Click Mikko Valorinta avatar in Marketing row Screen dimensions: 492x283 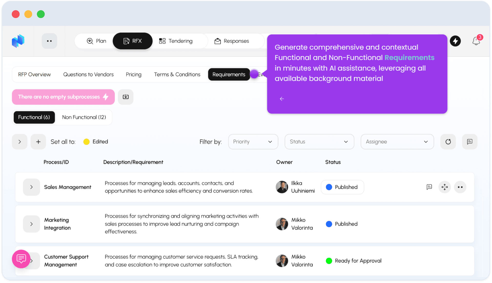[x=282, y=224]
